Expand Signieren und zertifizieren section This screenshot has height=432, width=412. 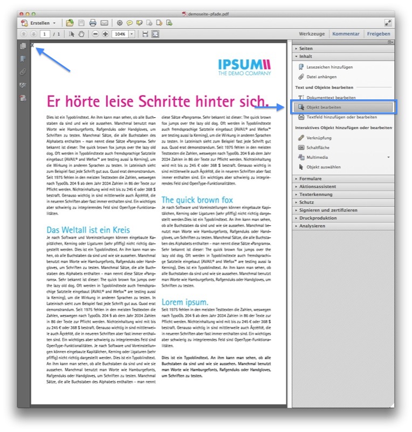point(343,210)
